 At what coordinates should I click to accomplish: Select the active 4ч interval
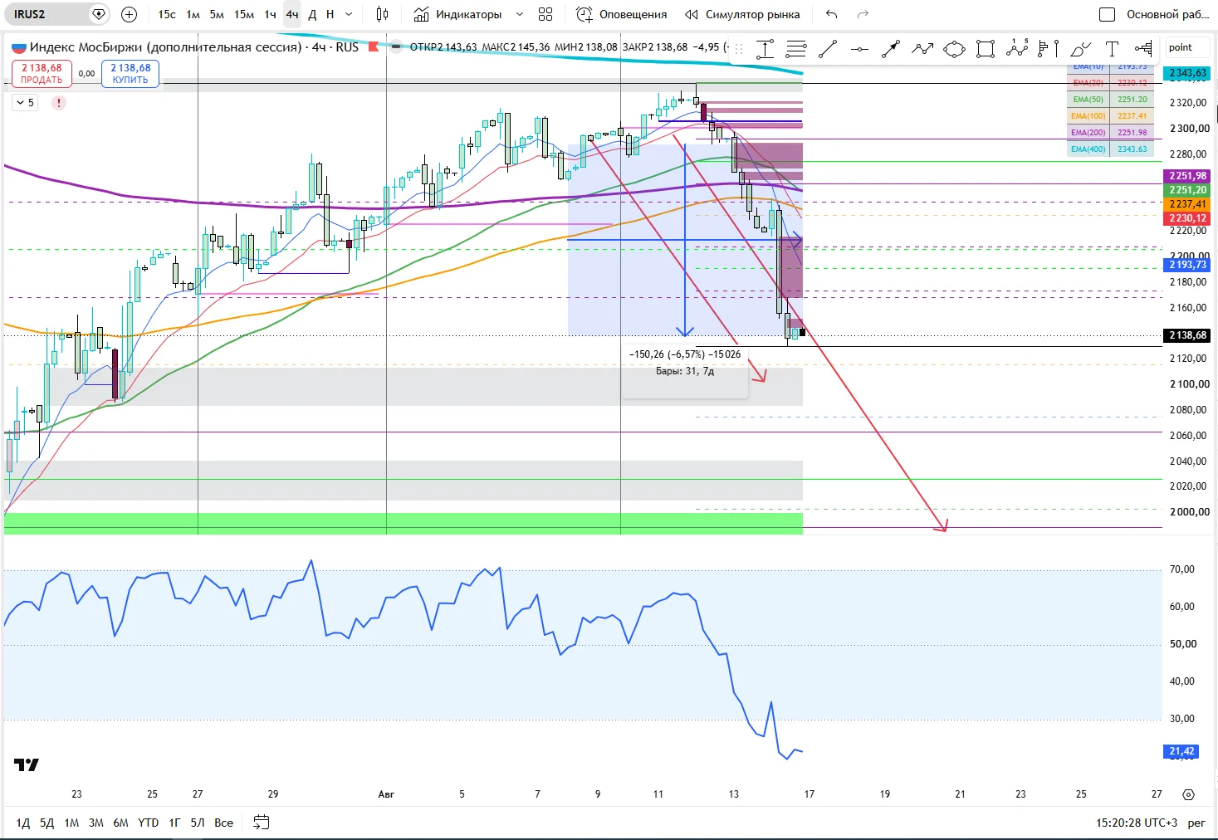point(292,14)
